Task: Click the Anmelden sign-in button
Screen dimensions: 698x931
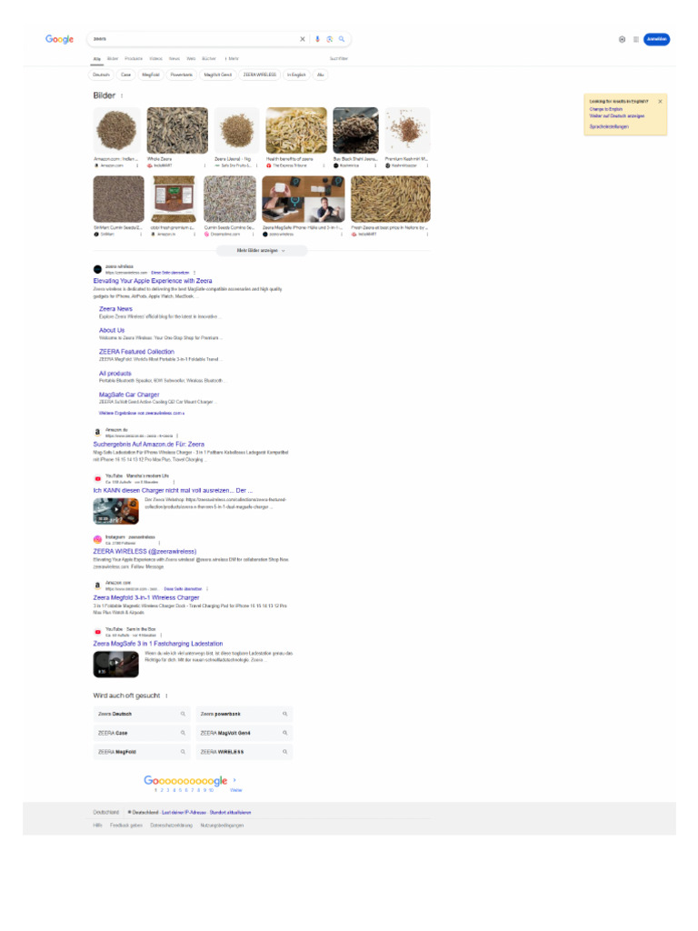Action: tap(656, 39)
